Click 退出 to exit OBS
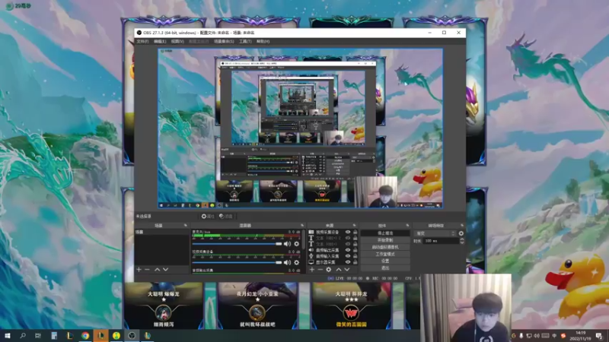The height and width of the screenshot is (342, 609). [385, 268]
